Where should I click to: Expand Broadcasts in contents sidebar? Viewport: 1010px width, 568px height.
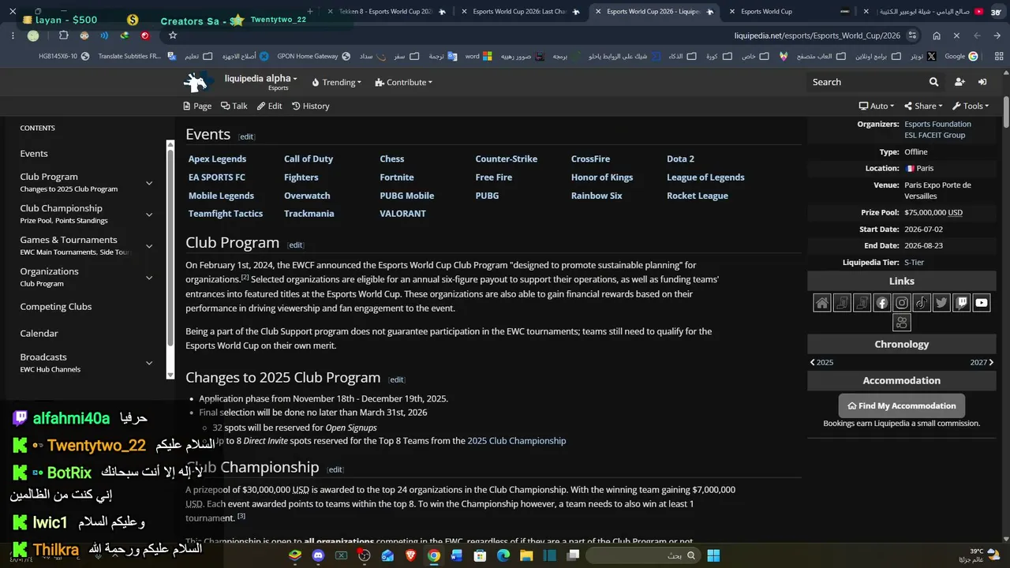149,363
